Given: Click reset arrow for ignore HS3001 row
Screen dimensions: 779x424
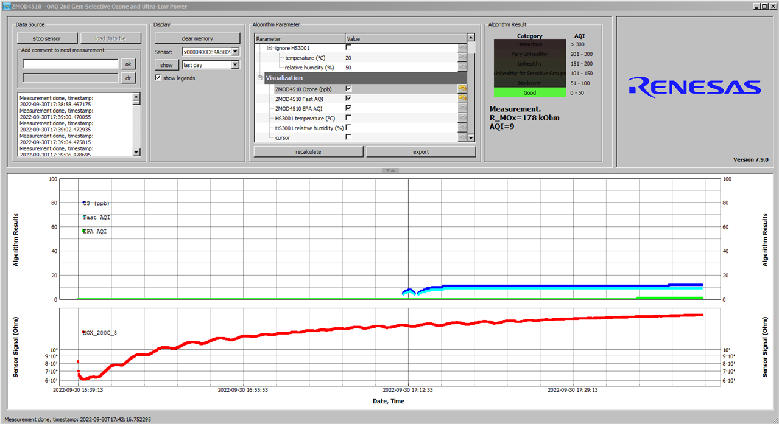Looking at the screenshot, I should coord(462,47).
